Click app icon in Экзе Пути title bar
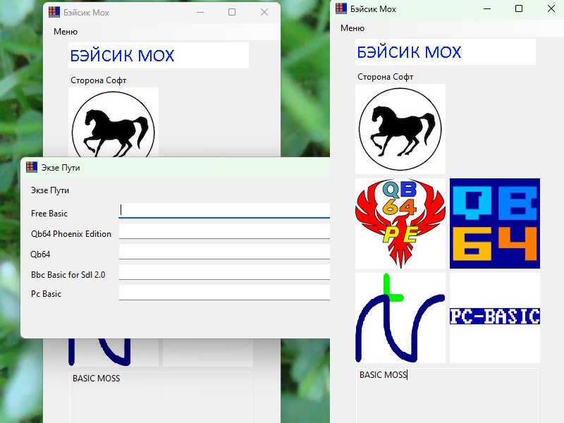Image resolution: width=564 pixels, height=423 pixels. click(32, 167)
